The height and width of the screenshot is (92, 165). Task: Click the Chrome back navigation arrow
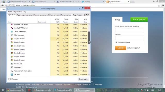coord(3,5)
